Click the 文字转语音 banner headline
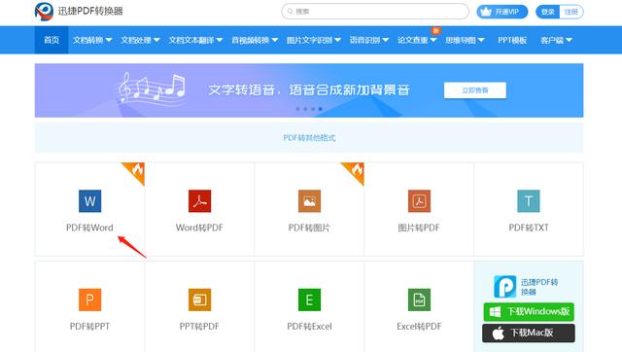The width and height of the screenshot is (622, 352). click(309, 90)
